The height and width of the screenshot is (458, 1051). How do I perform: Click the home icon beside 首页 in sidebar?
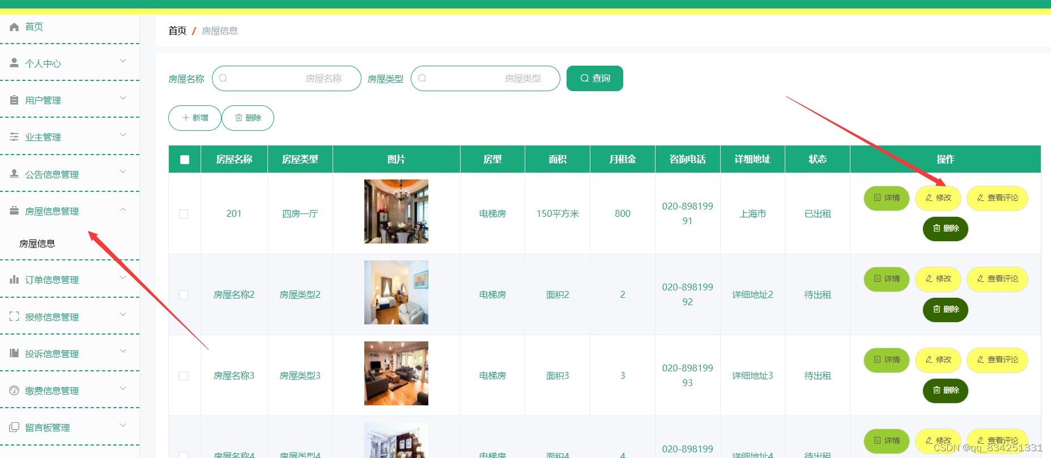coord(14,27)
